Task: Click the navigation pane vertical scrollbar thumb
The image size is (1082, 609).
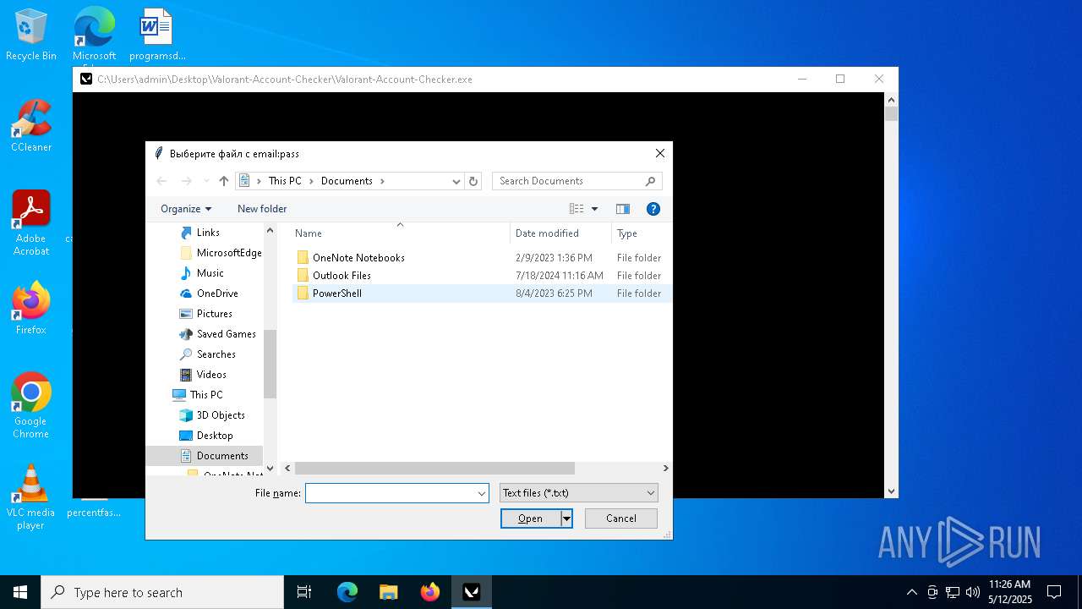Action: click(270, 364)
